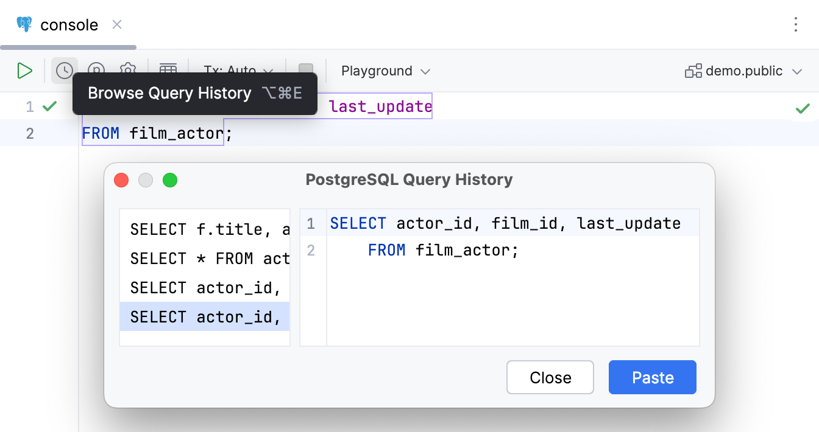Click the Explain Plan circle icon

pos(96,71)
